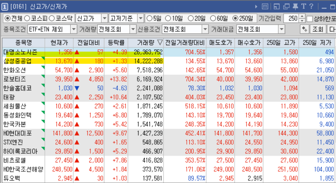The height and width of the screenshot is (183, 336).
Task: Click the blue down-triangle on 한솔홈데코 row
Action: 77,88
